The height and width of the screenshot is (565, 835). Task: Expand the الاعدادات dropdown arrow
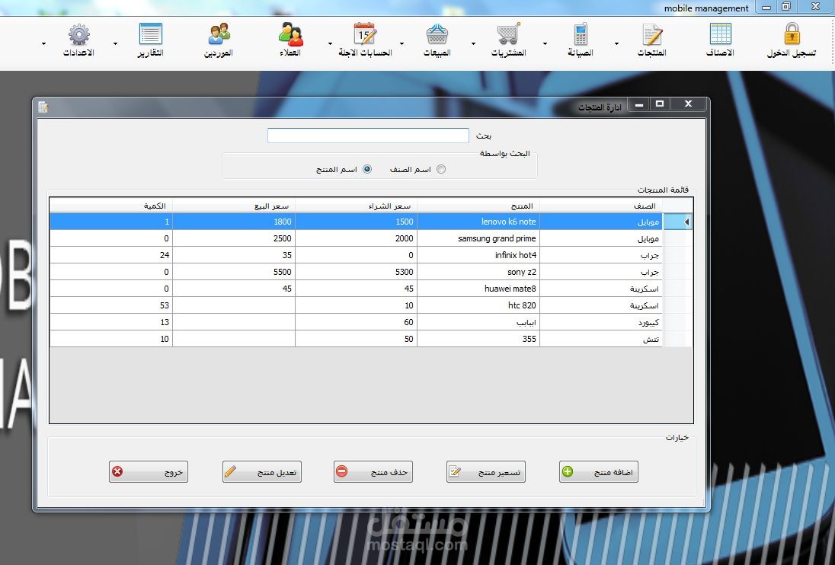point(43,43)
